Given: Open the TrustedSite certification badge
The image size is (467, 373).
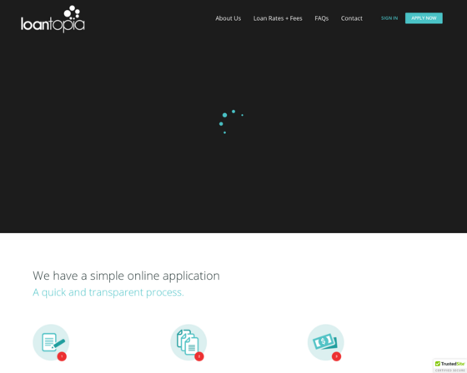Looking at the screenshot, I should [449, 366].
